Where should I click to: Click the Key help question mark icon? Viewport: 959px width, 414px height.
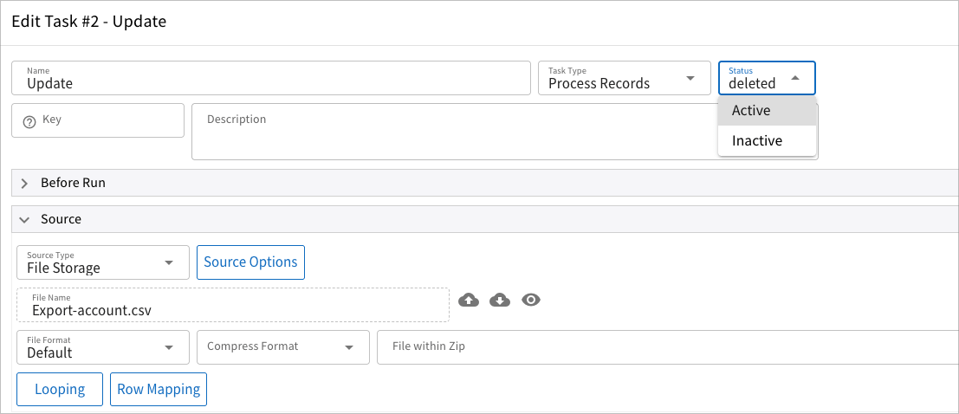(29, 121)
